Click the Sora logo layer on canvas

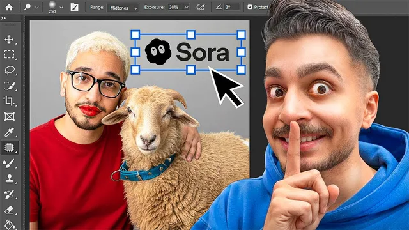[187, 52]
